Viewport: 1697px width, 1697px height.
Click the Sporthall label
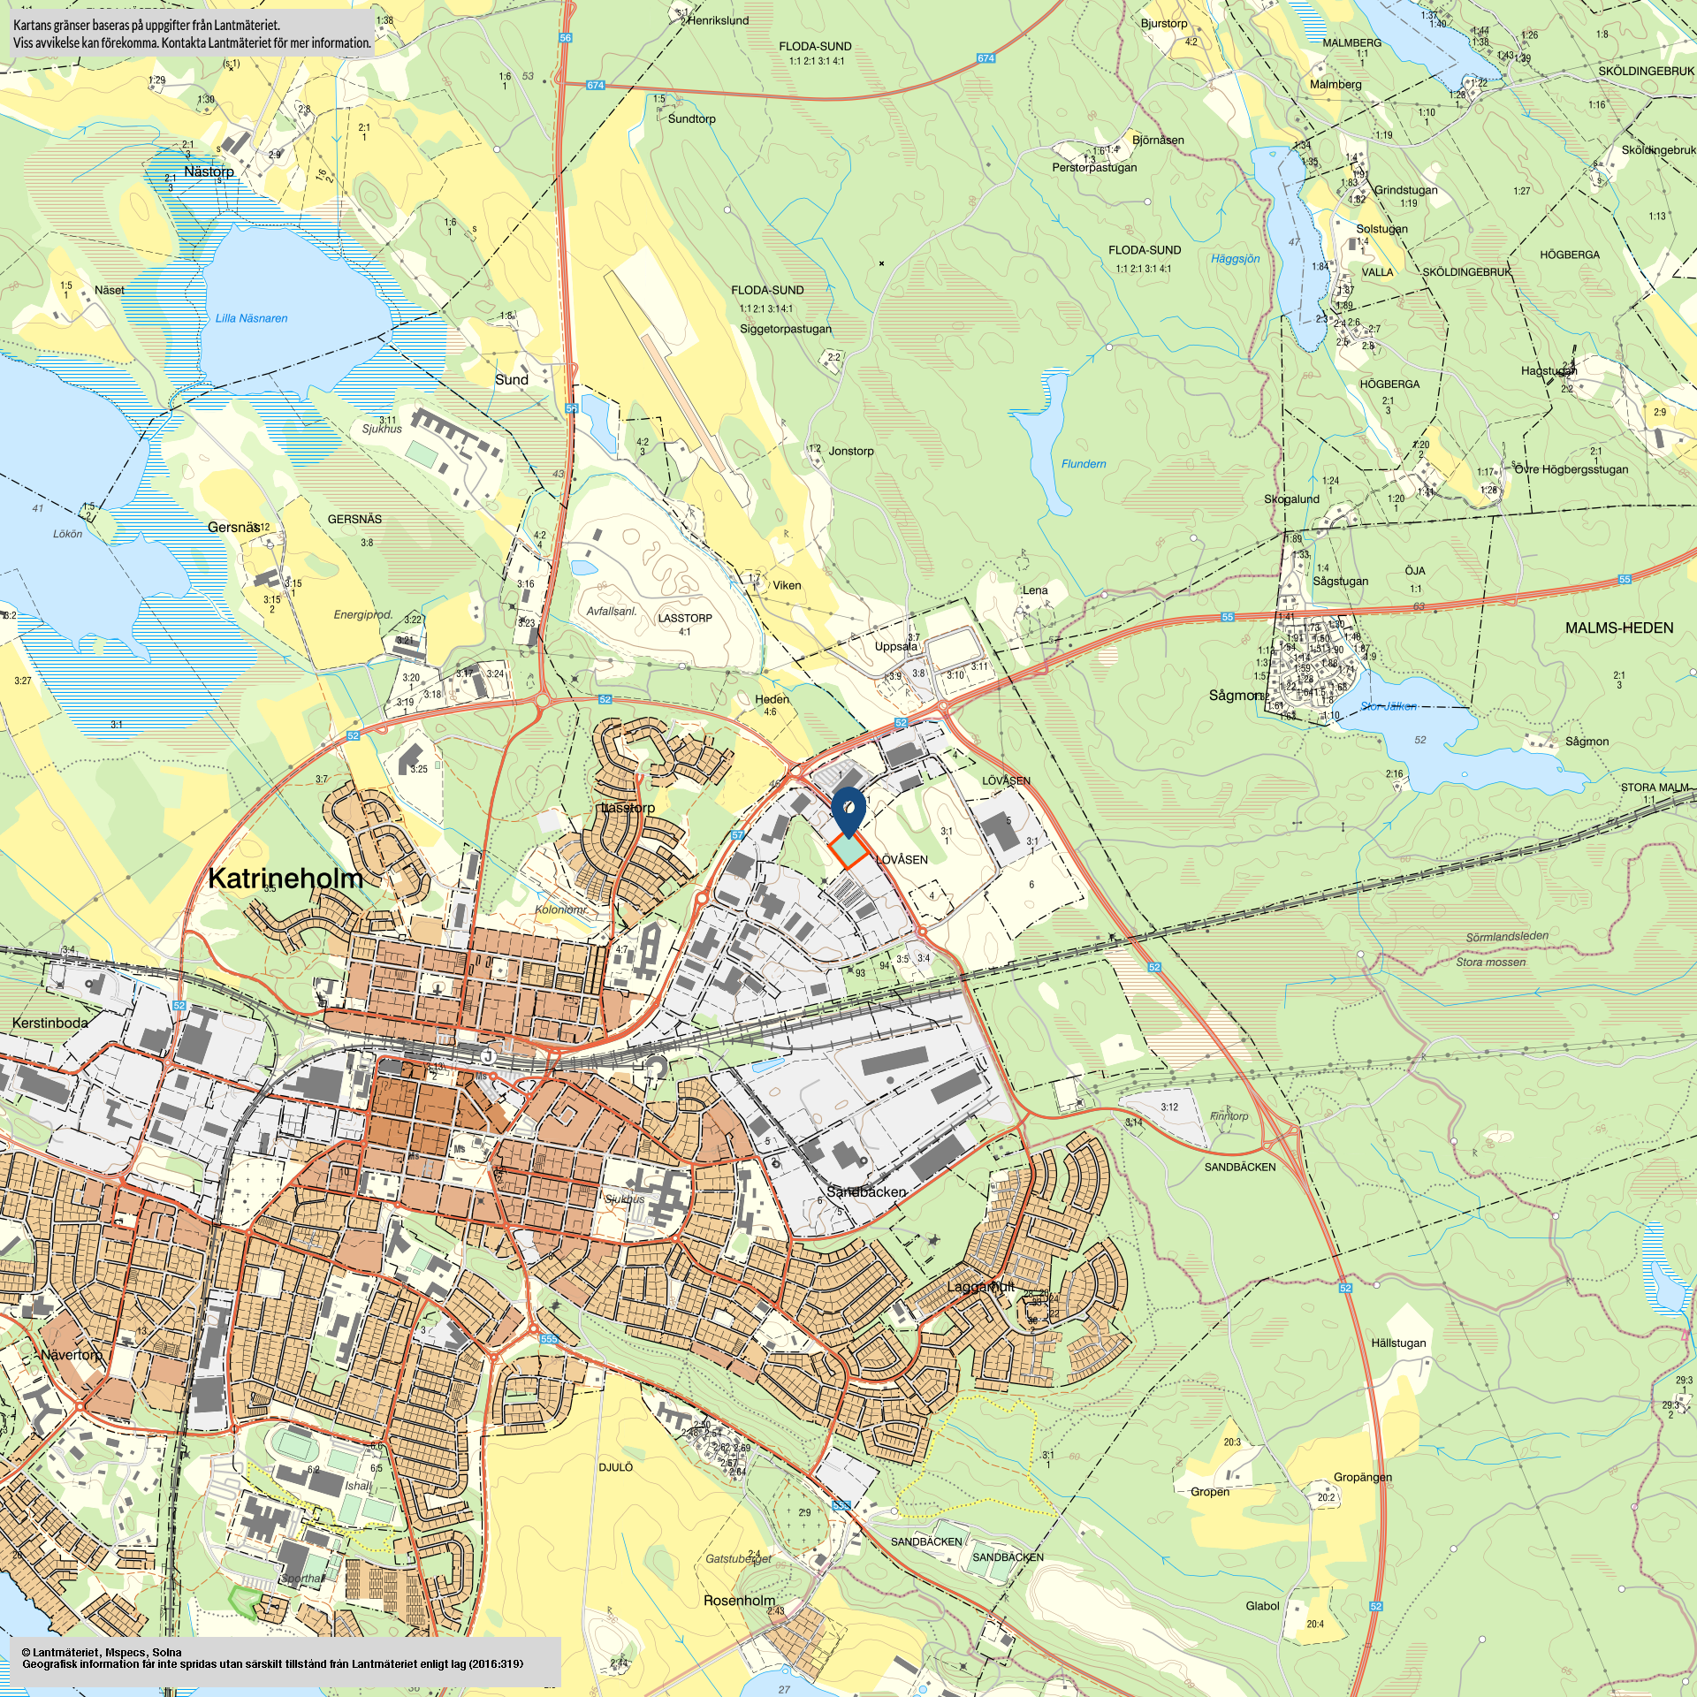pyautogui.click(x=302, y=1579)
